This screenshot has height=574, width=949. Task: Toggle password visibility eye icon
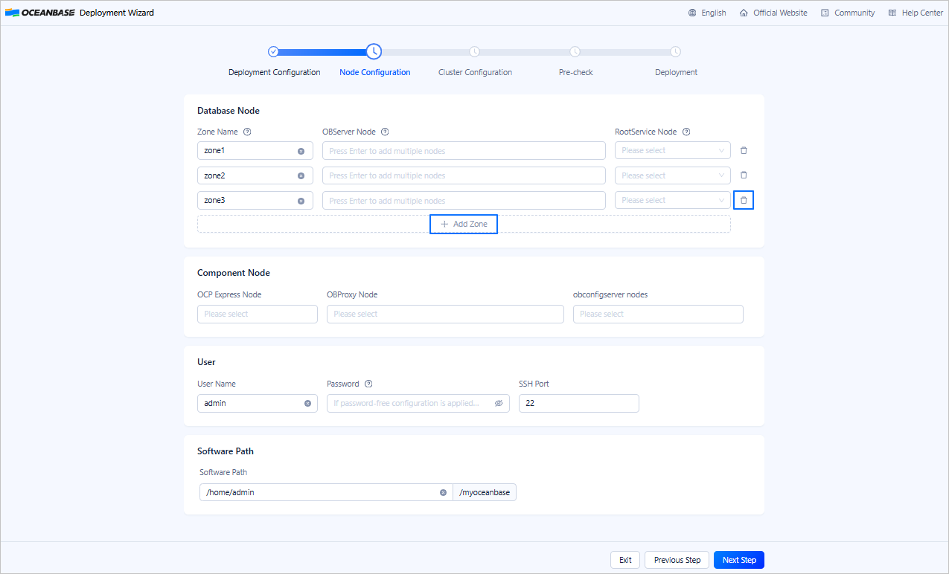click(x=499, y=403)
